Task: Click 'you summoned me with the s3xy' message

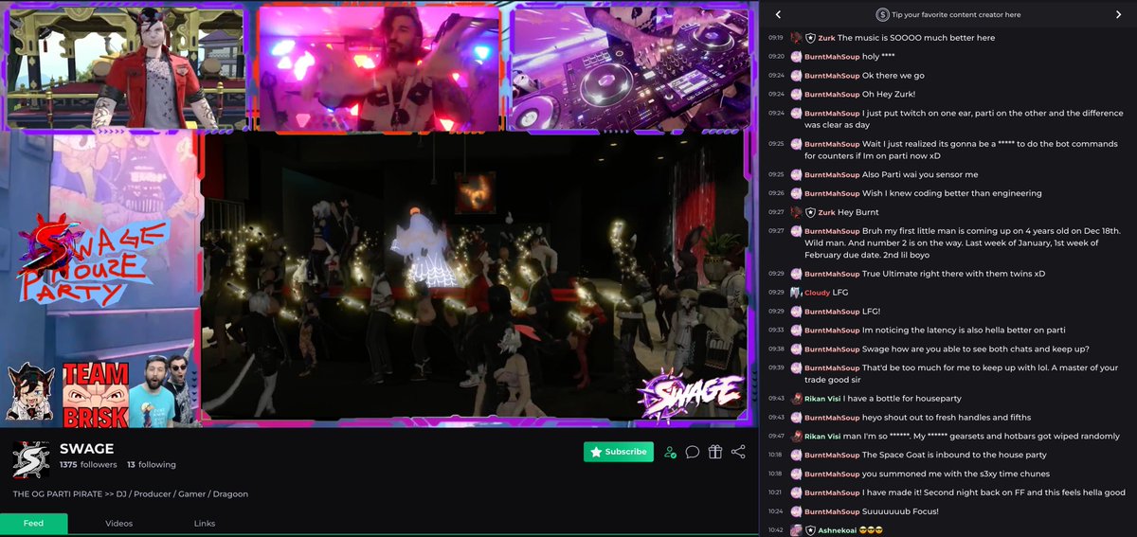Action: [956, 474]
